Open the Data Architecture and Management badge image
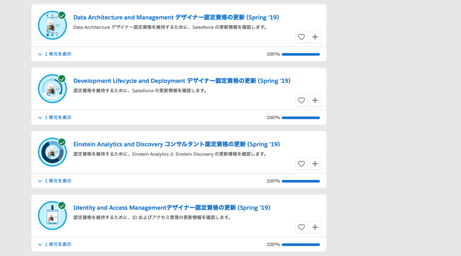This screenshot has width=461, height=256. click(x=52, y=25)
